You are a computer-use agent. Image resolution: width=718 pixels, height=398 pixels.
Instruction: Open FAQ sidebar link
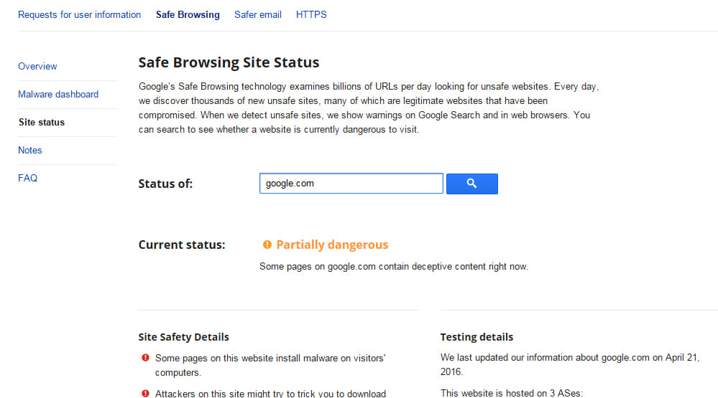27,178
